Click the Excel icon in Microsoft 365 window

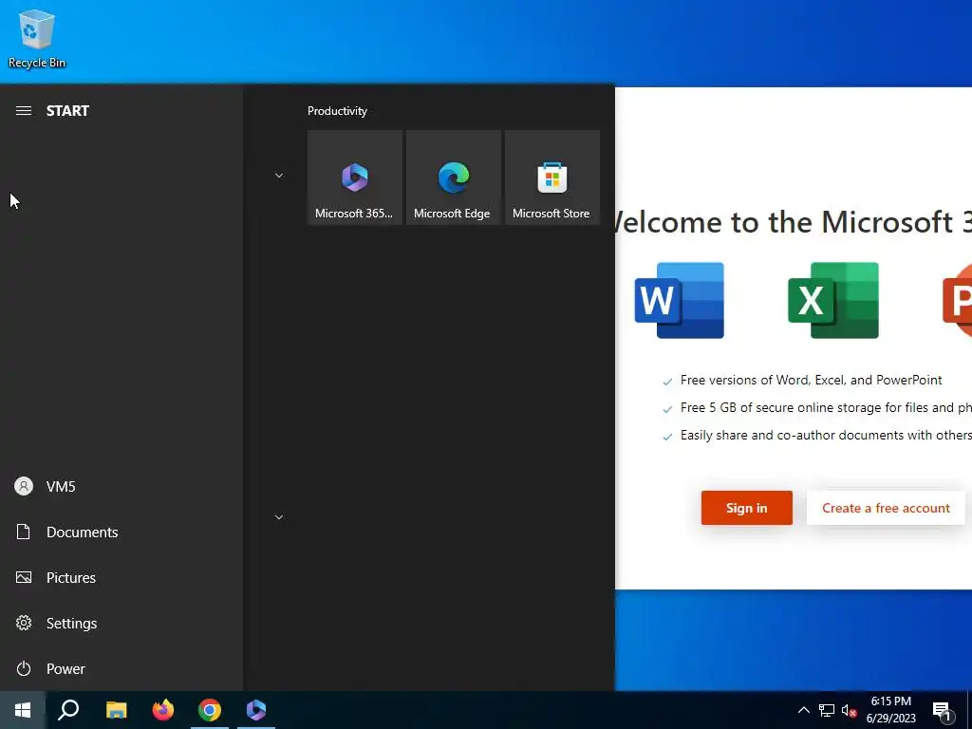click(833, 301)
